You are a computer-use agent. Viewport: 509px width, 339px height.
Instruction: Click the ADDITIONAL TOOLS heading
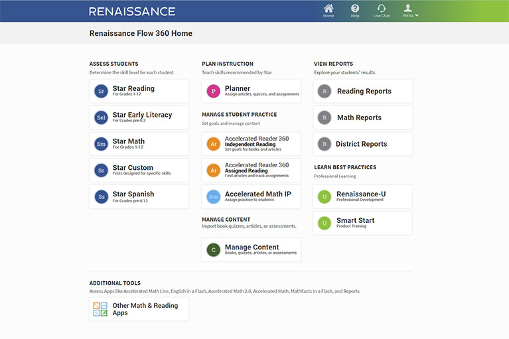(x=115, y=283)
